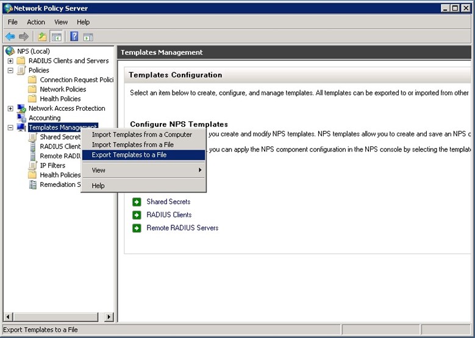Click the Forward arrow toolbar icon
This screenshot has width=475, height=338.
23,37
